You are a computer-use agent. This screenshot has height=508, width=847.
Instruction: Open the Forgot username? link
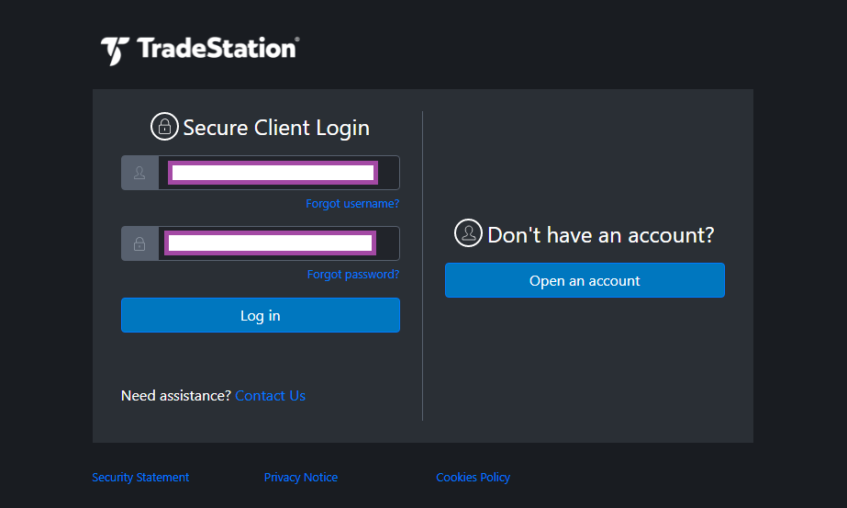[352, 203]
